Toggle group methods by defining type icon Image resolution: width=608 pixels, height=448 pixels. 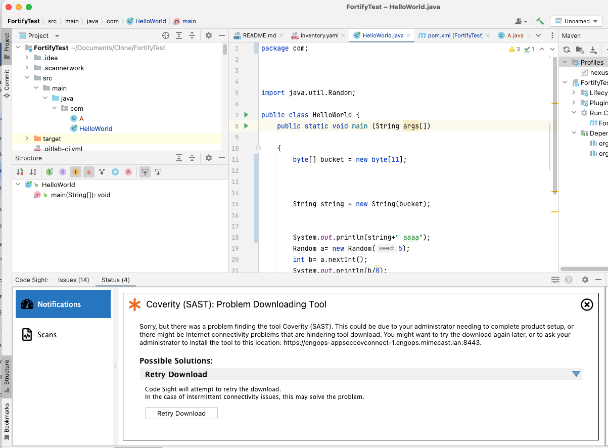(102, 172)
